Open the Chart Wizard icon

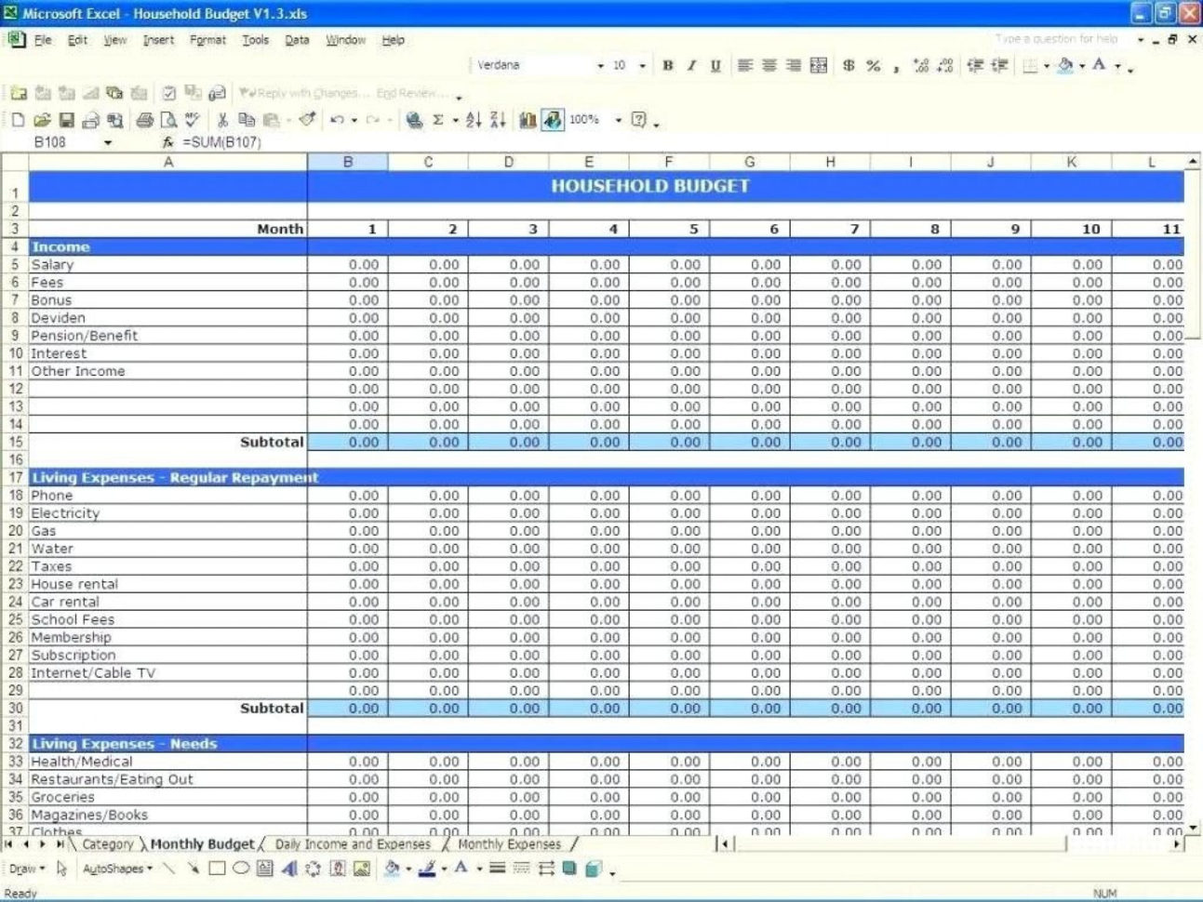tap(527, 119)
